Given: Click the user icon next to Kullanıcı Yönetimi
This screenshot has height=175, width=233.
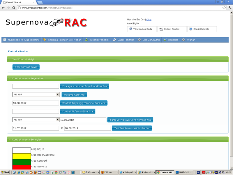Looking at the screenshot, I should pyautogui.click(x=86, y=40).
